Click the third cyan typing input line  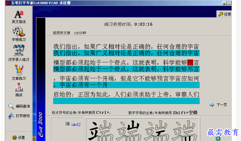(x=126, y=85)
